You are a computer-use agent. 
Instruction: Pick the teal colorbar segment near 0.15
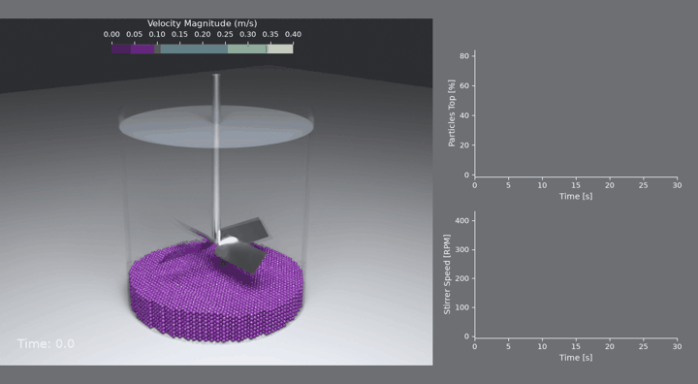[x=194, y=48]
